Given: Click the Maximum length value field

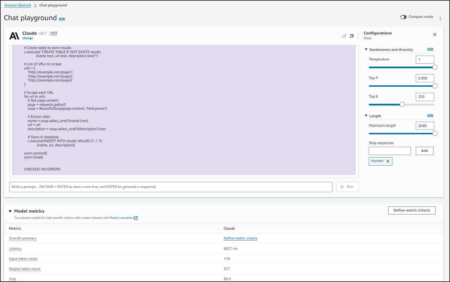Looking at the screenshot, I should pyautogui.click(x=425, y=126).
